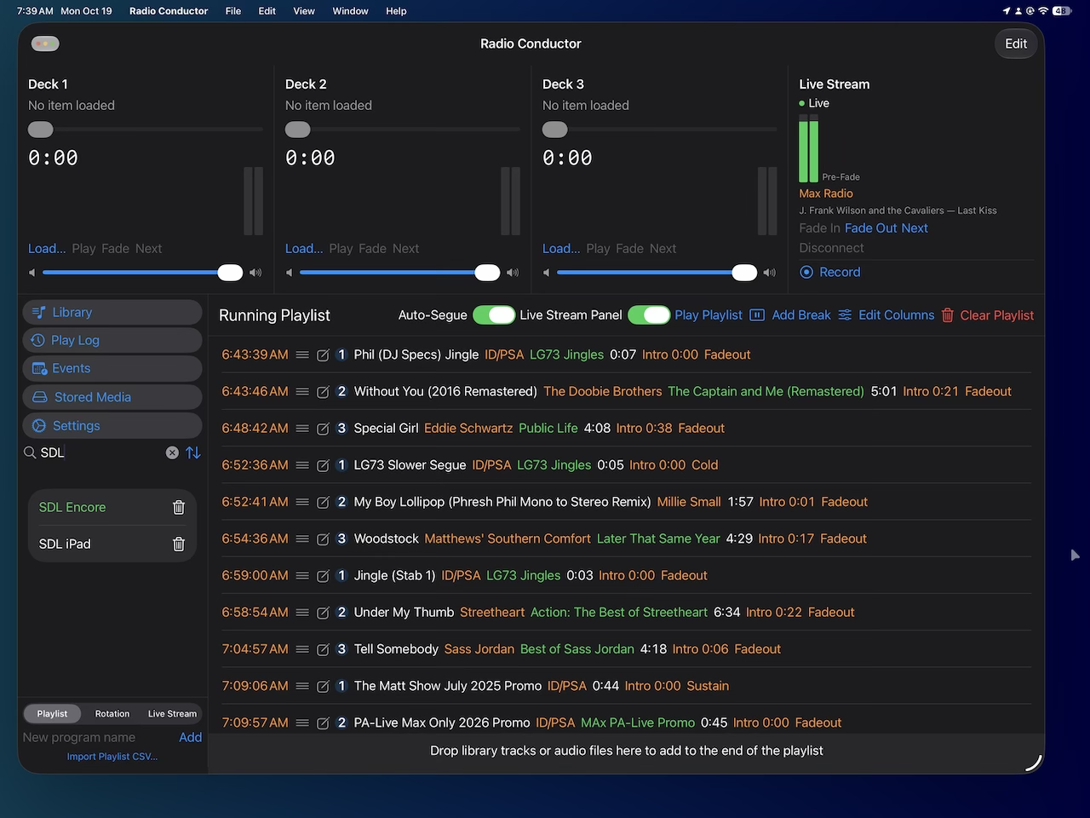Image resolution: width=1090 pixels, height=818 pixels.
Task: Toggle Record on the live stream
Action: click(x=830, y=272)
